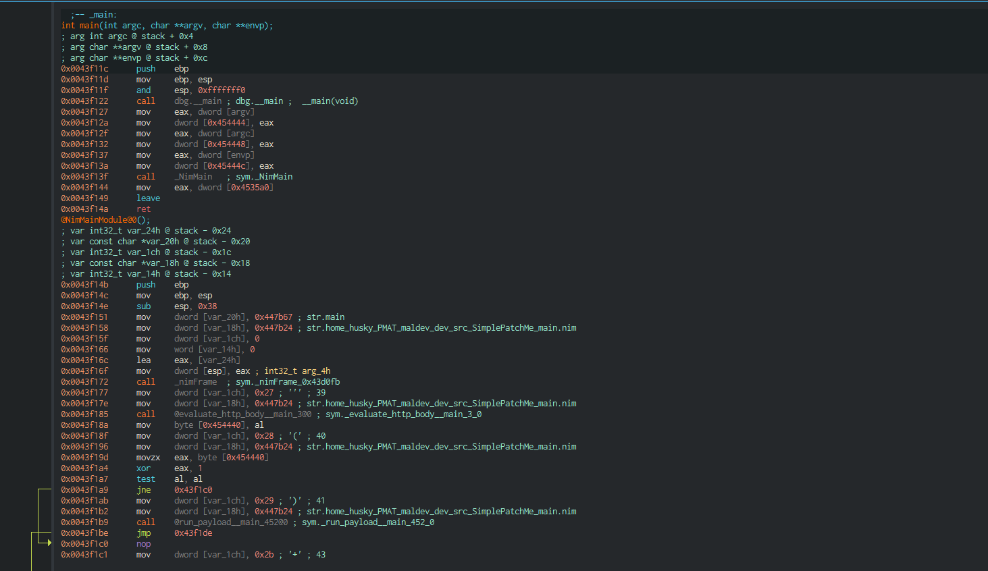Select @NimMainModule@0() function label
988x571 pixels.
coord(105,220)
